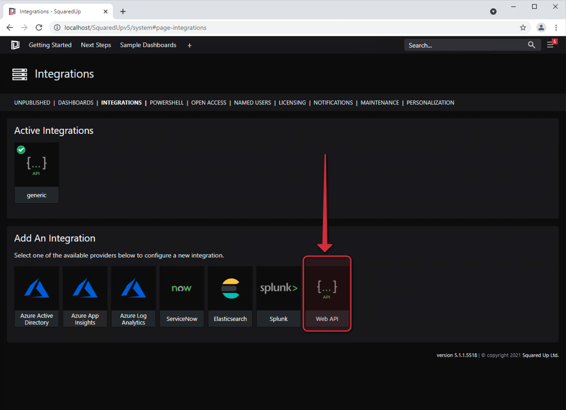Open the LICENSING tab
566x410 pixels.
click(292, 103)
